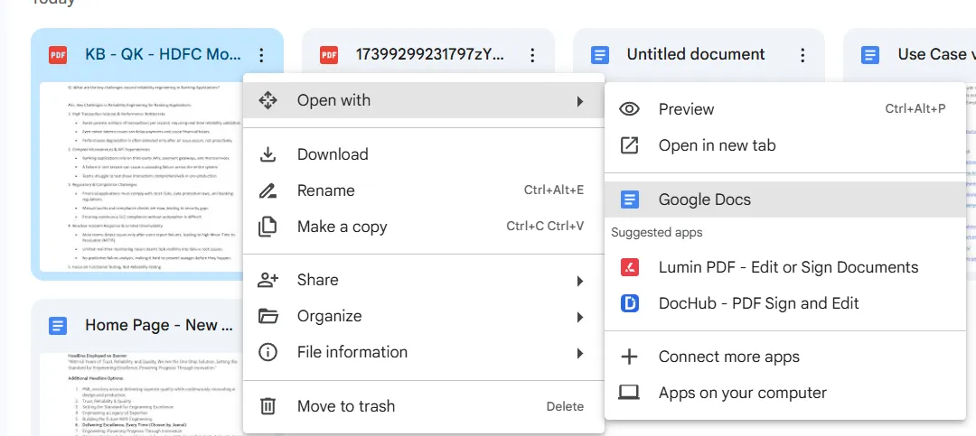Click the PDF icon of 17399299231797zY file
Viewport: 976px width, 436px height.
pyautogui.click(x=329, y=55)
